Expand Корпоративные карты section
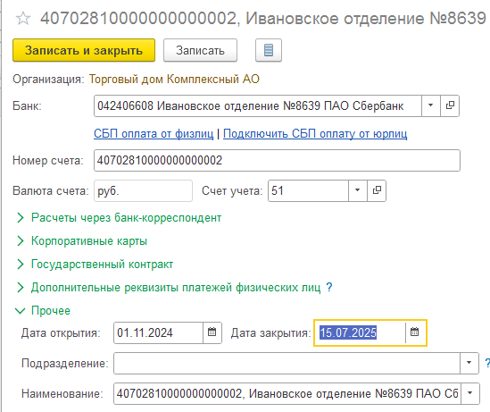Viewport: 490px width, 412px height. (81, 241)
